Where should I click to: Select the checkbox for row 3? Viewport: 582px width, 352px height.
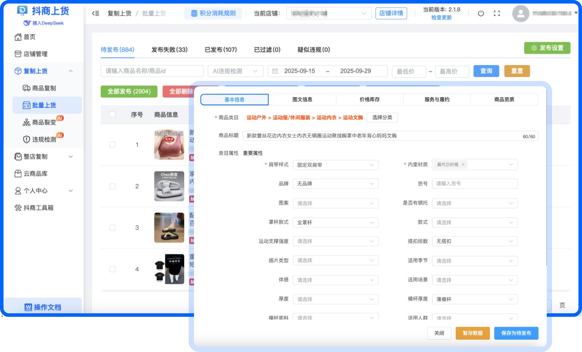click(x=112, y=227)
